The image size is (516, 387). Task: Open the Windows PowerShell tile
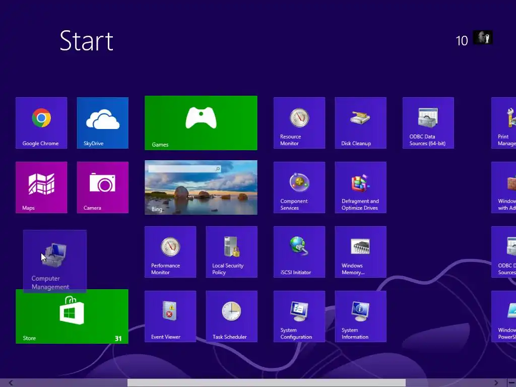tap(504, 316)
